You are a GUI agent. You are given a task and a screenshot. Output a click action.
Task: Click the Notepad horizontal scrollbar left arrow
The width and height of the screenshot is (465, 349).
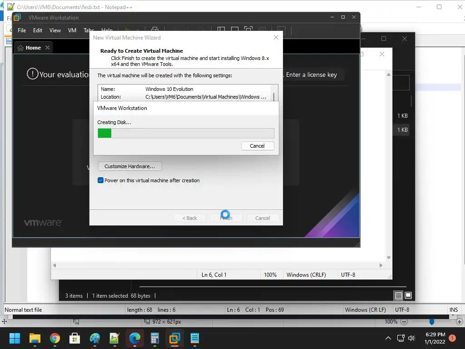pos(54,265)
